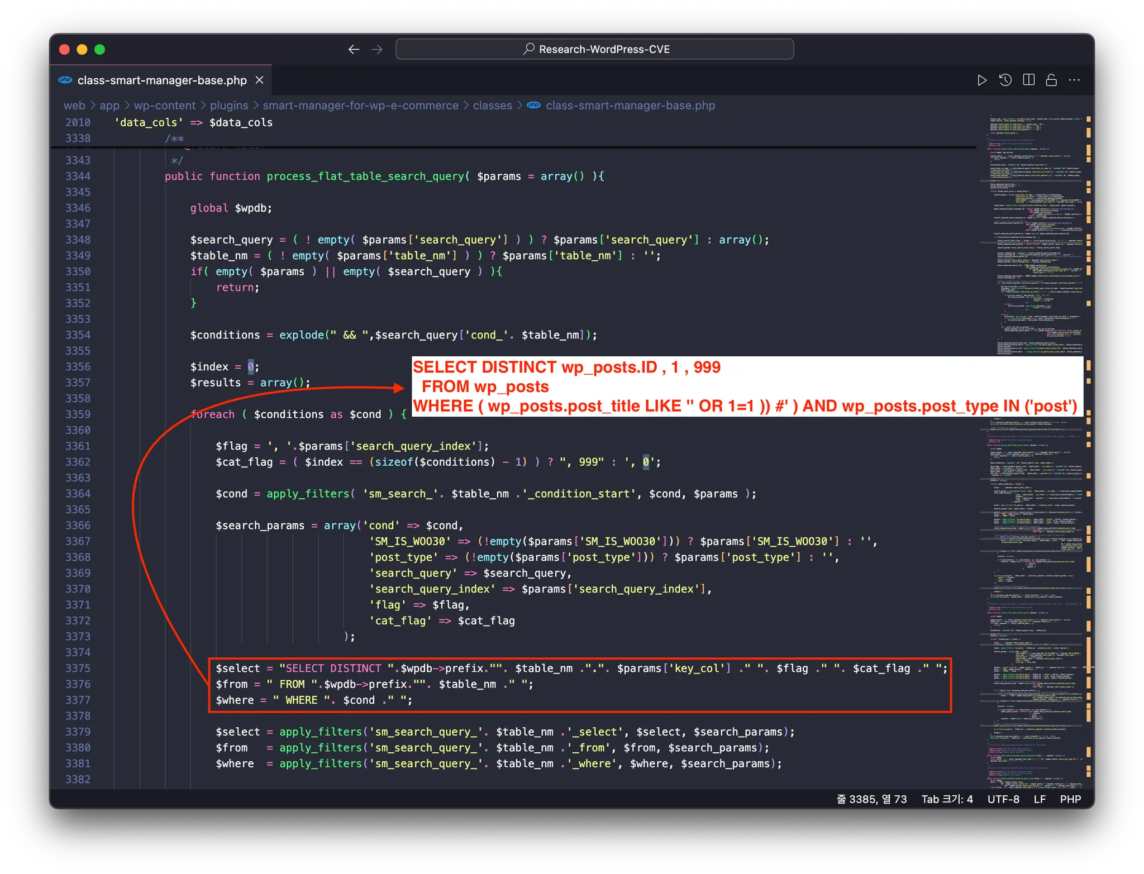This screenshot has width=1144, height=874.
Task: Toggle the LF line ending setting
Action: (x=1040, y=799)
